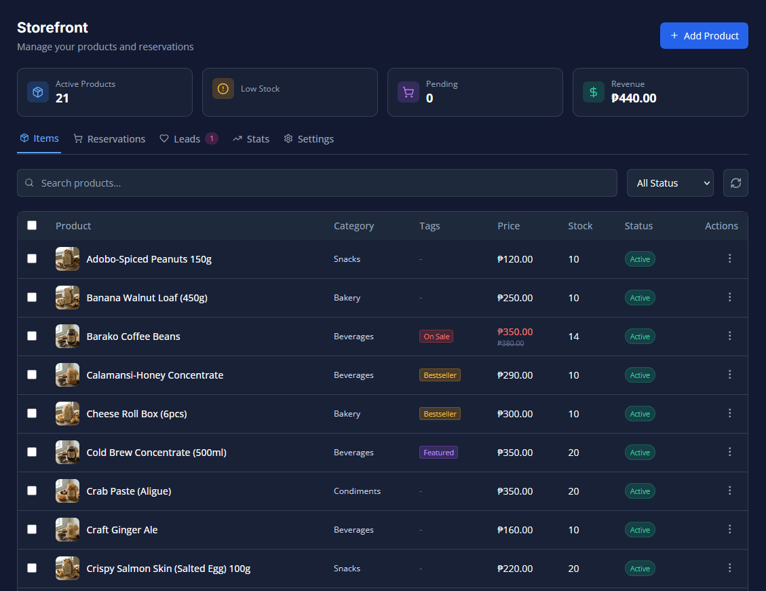Image resolution: width=766 pixels, height=591 pixels.
Task: Open the Leads tab
Action: 187,139
